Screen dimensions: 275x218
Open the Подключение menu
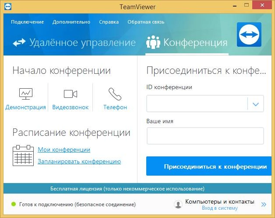pos(27,22)
